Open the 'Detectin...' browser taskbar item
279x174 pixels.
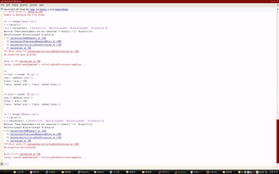click(84, 172)
